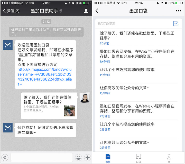
Task: Open 让几个小技巧 article saved 2分钟前
Action: [138, 129]
